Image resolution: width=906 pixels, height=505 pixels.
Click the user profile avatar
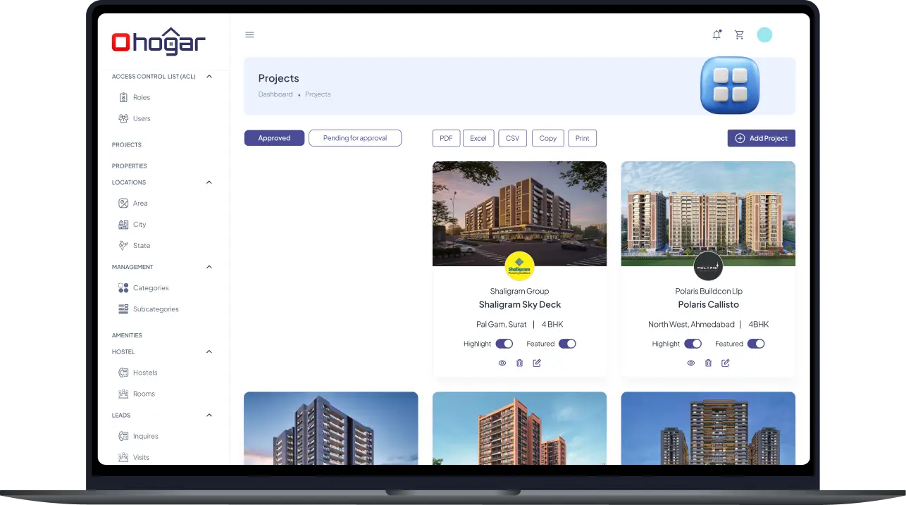pos(764,35)
